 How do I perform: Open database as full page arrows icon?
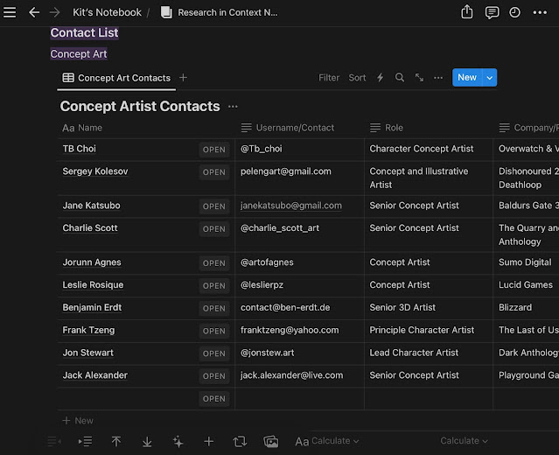[419, 77]
